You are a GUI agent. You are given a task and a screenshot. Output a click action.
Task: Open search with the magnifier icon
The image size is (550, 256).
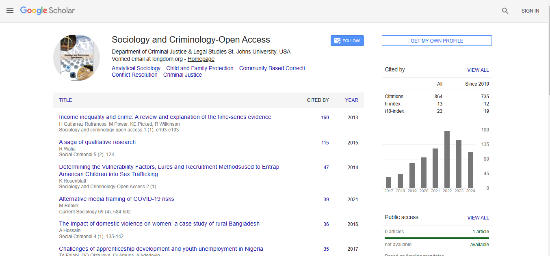[x=505, y=11]
